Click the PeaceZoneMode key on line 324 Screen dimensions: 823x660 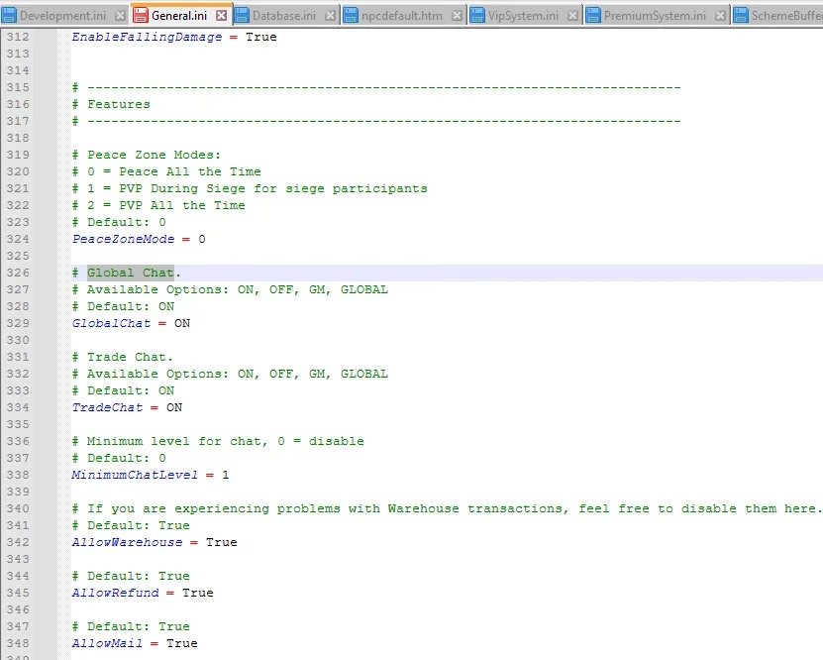click(124, 240)
